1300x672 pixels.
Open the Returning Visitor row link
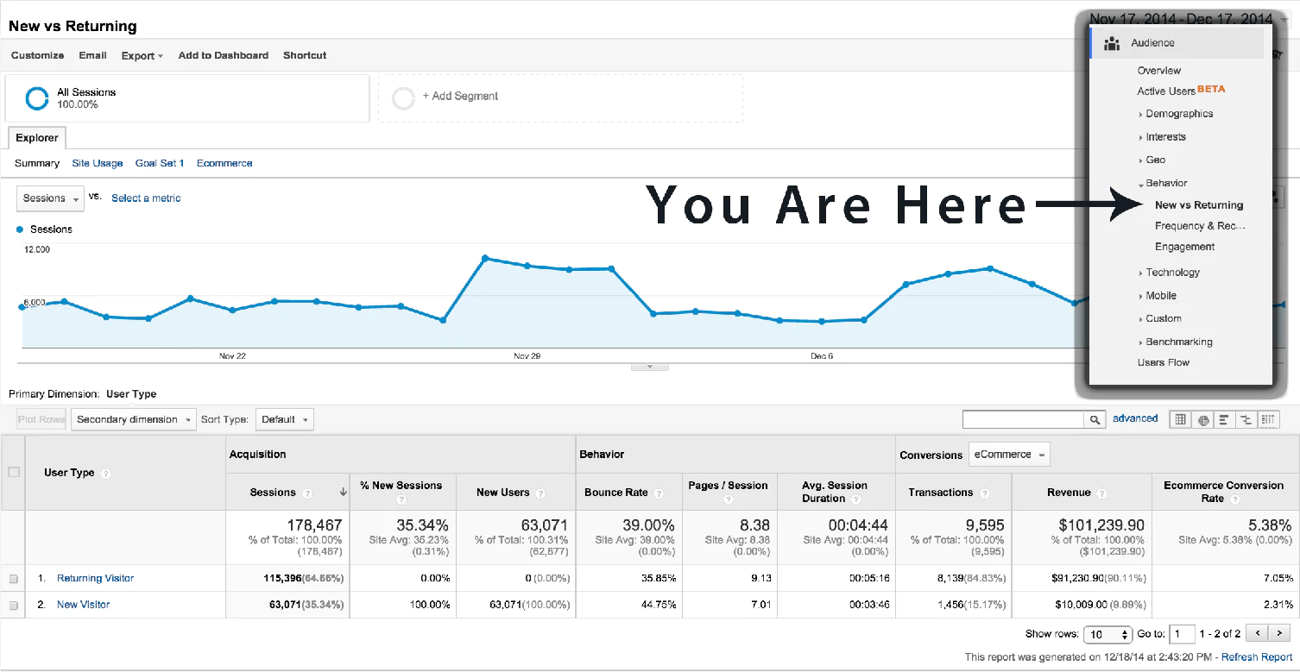[x=96, y=579]
